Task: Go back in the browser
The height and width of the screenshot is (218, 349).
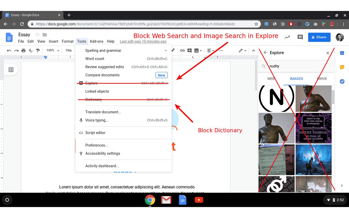Action: [x=5, y=24]
